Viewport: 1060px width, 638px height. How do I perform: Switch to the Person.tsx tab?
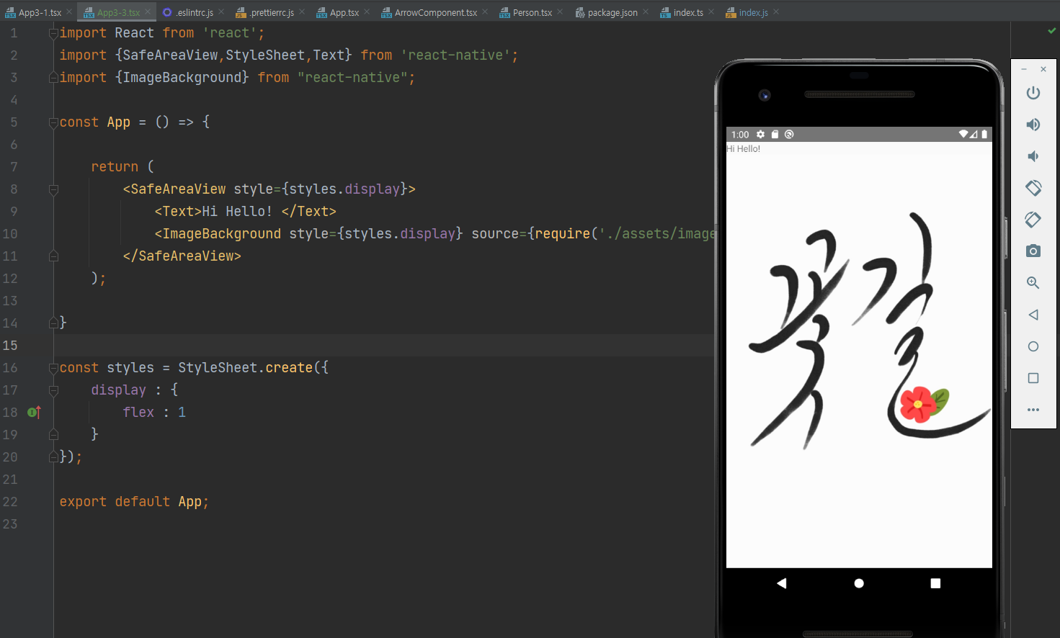point(533,12)
